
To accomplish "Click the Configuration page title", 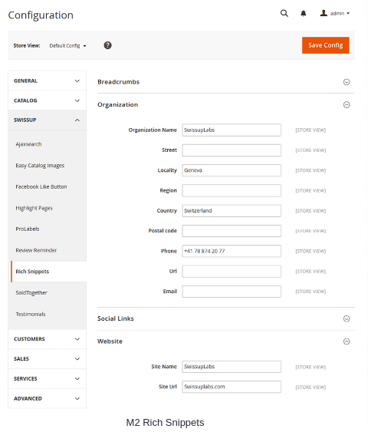I will (41, 15).
